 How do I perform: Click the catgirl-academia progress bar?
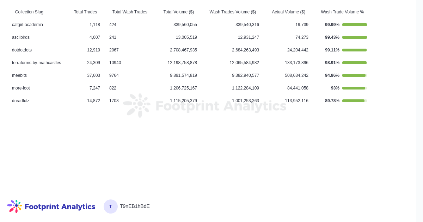tap(355, 25)
